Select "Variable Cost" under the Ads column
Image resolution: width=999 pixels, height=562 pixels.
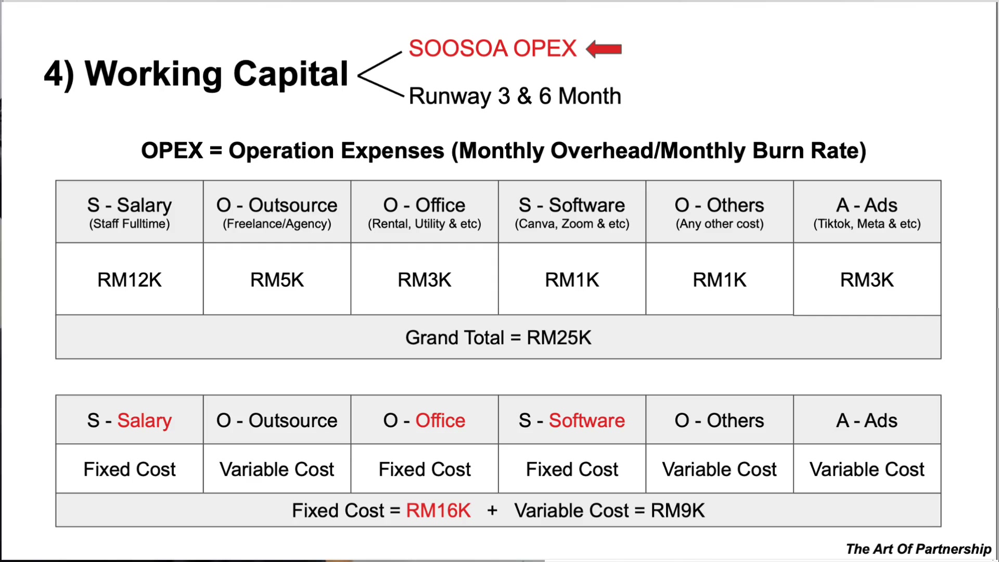[867, 469]
